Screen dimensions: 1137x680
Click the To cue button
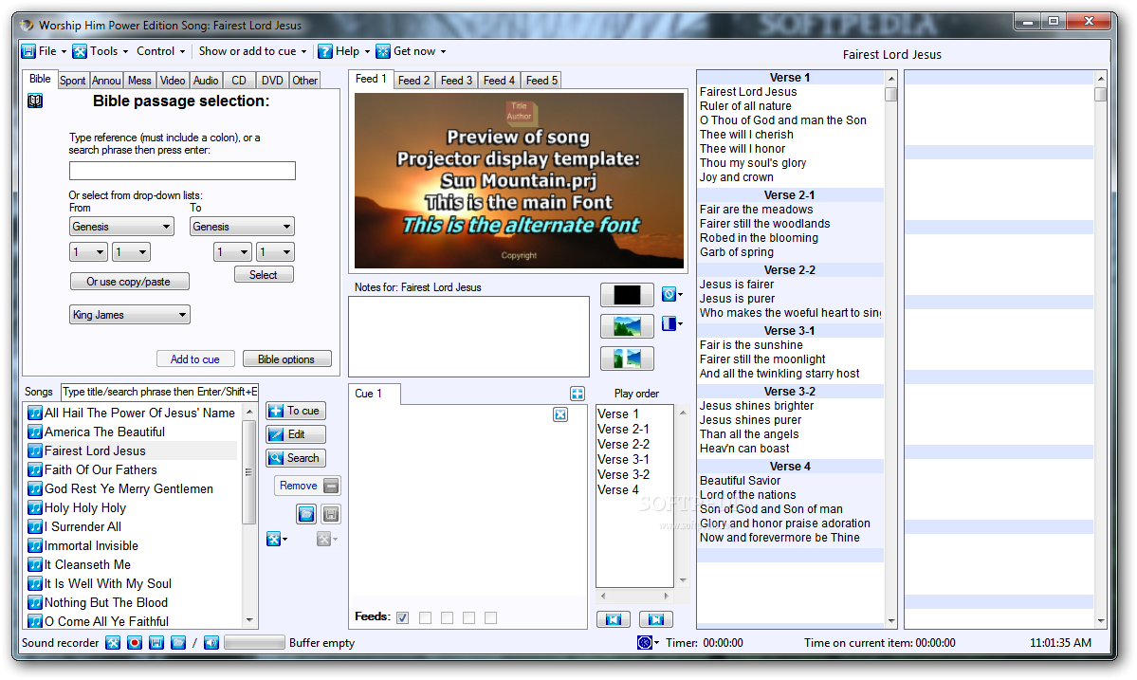tap(296, 411)
